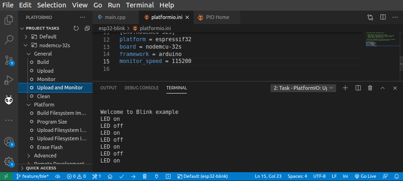Click the PlatformIO Upload arrow in status bar
The image size is (403, 181).
133,176
